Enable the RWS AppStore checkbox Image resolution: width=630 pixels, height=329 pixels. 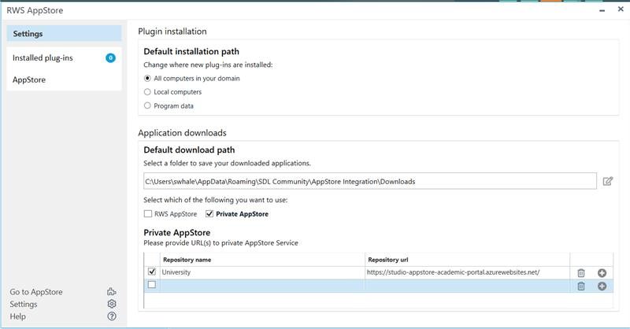tap(148, 214)
